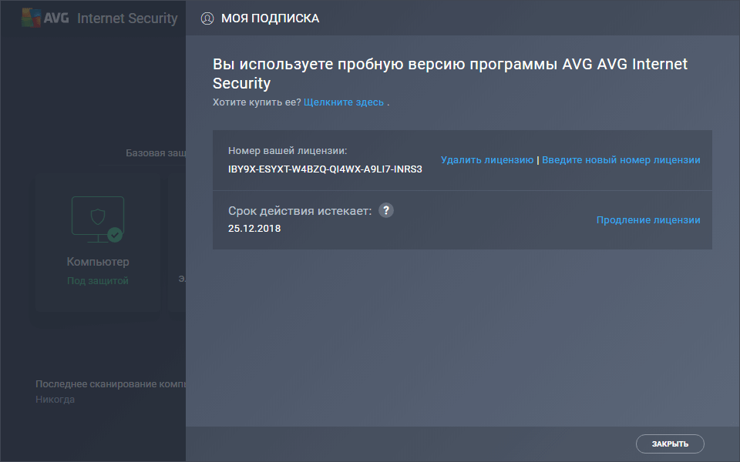Select the license key IBY9X-ESYXT-W4BZQ-QI4WX-A9LI7-INRS3
Screen dimensions: 740x462
(325, 169)
